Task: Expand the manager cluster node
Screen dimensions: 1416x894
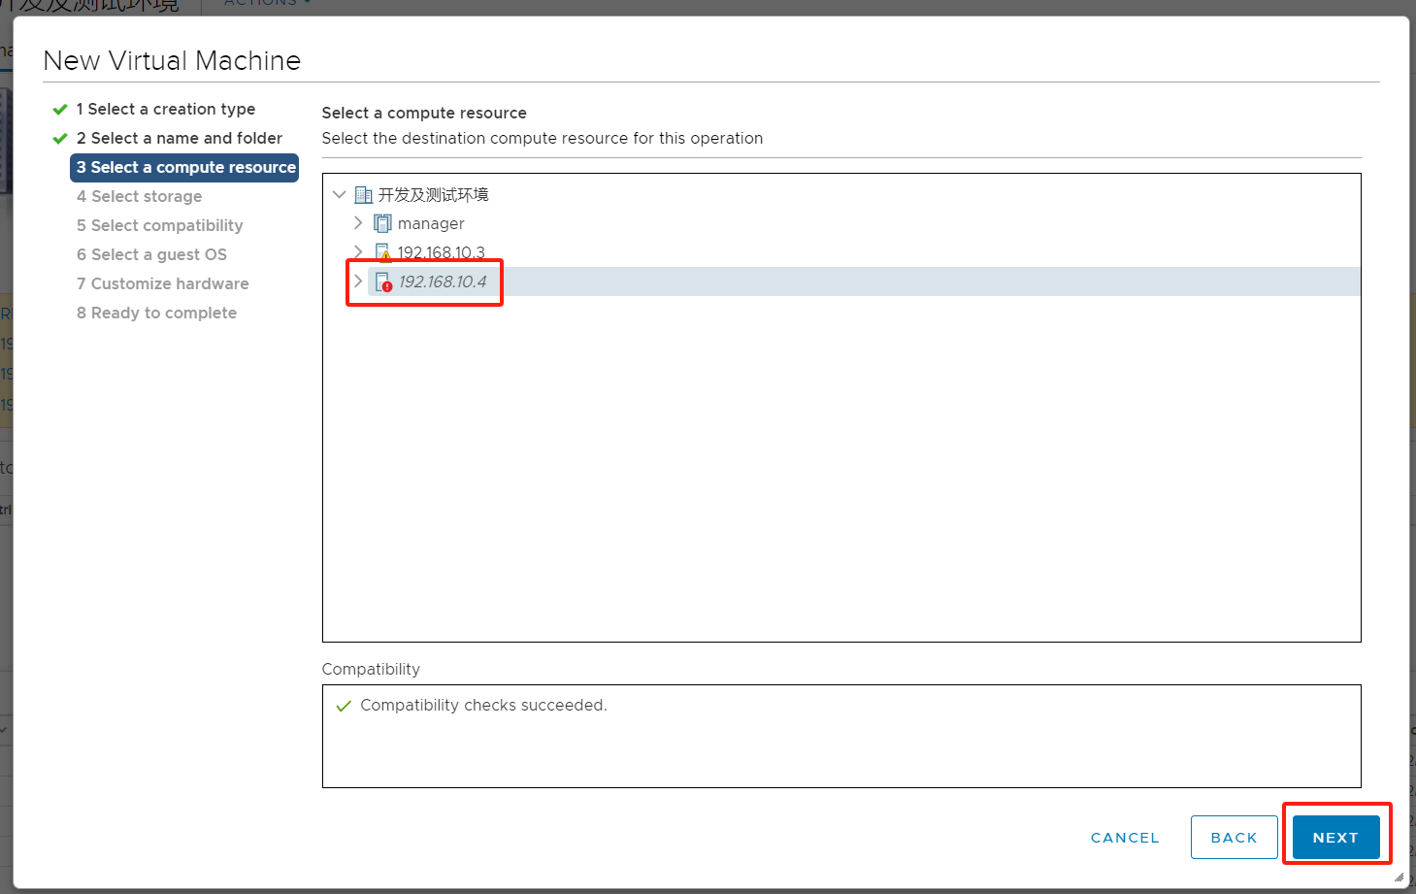Action: pyautogui.click(x=358, y=223)
